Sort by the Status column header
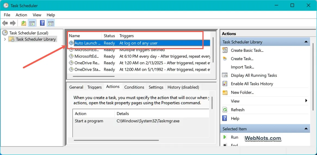This screenshot has height=155, width=317. pyautogui.click(x=109, y=36)
